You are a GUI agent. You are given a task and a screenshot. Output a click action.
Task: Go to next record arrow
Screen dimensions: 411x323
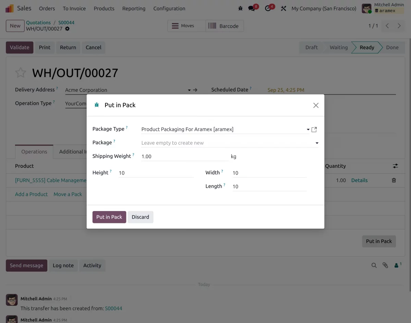399,26
